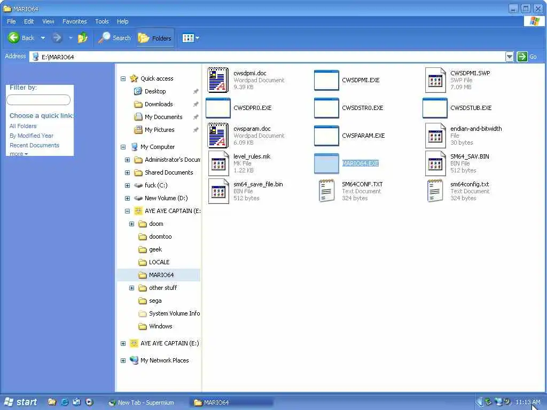Image resolution: width=547 pixels, height=410 pixels.
Task: Select the sega folder
Action: click(x=150, y=301)
